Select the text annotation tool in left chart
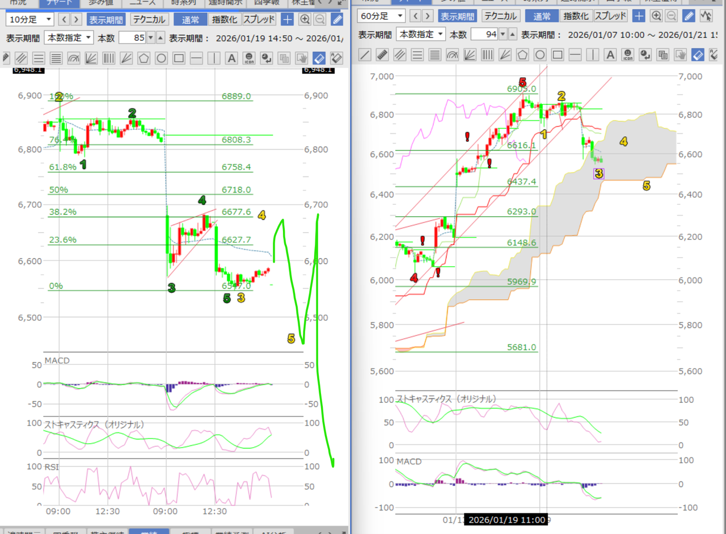Viewport: 726px width, 534px height. [x=231, y=58]
